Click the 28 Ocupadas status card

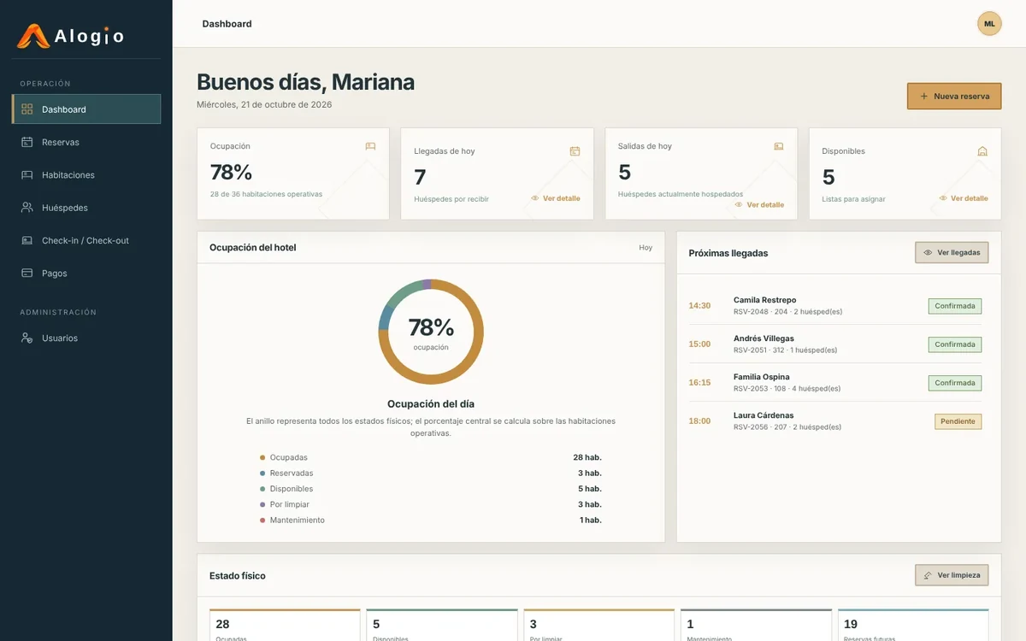tap(285, 626)
